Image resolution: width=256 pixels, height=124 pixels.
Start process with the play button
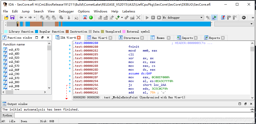click(x=147, y=18)
